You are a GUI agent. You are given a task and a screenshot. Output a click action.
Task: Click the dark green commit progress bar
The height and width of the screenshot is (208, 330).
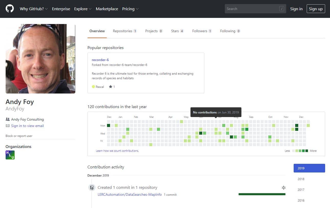[x=262, y=194]
